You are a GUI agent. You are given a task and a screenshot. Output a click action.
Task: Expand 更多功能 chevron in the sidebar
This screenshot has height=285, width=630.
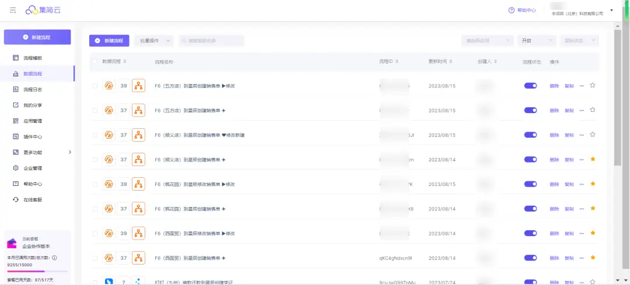pos(69,152)
